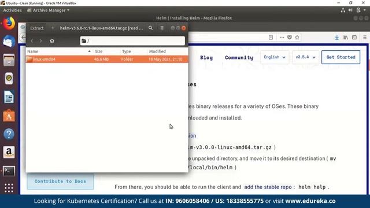Sort archive list by Type column
Screen dimensions: 370x208
134,51
